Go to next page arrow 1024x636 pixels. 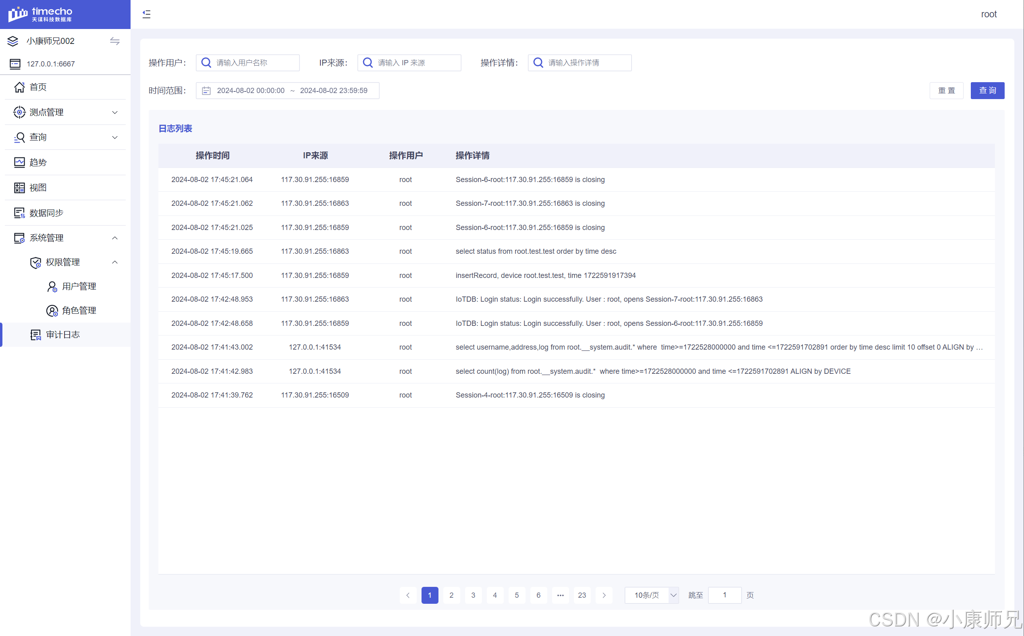pyautogui.click(x=604, y=595)
